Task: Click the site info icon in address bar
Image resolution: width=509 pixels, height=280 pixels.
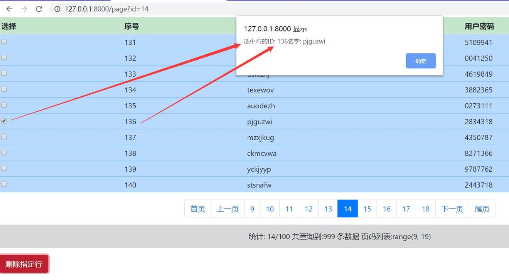Action: [57, 9]
